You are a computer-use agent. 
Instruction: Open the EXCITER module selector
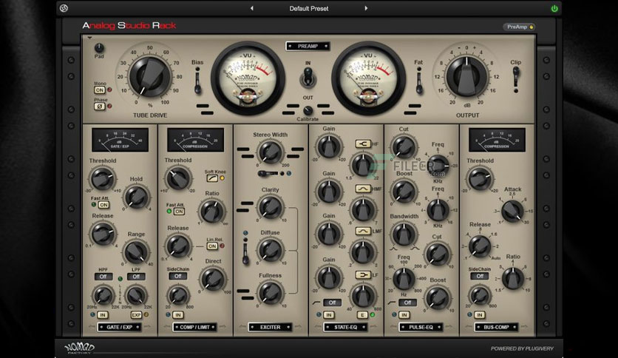[271, 327]
